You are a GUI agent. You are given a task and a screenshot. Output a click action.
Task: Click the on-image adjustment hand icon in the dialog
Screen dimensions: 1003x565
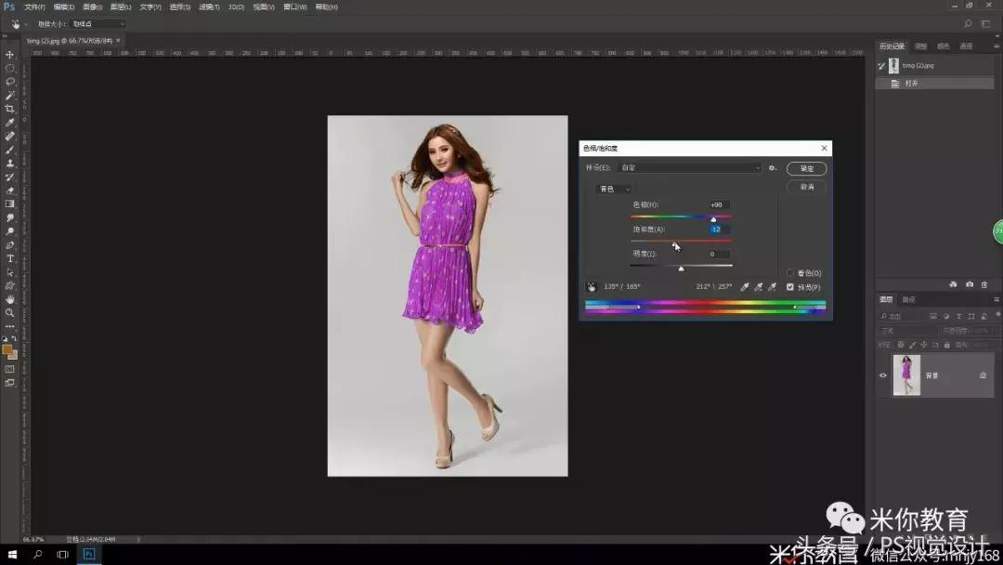coord(591,287)
